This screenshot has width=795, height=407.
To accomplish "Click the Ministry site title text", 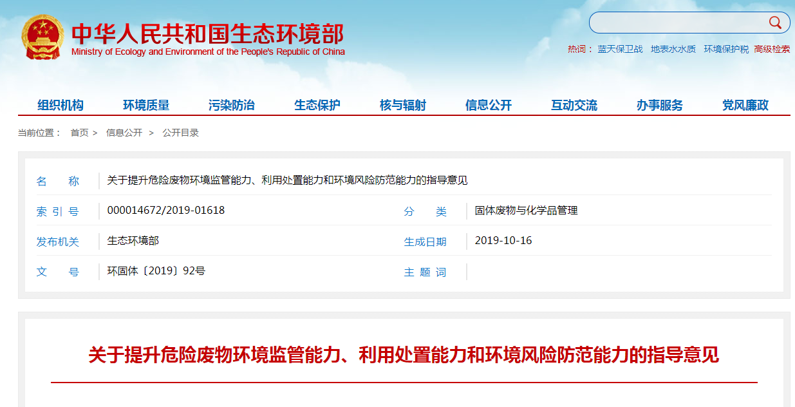I will [207, 35].
